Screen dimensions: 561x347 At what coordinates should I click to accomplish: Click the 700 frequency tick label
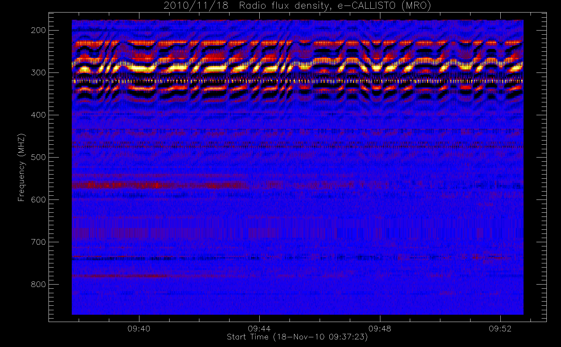[38, 242]
